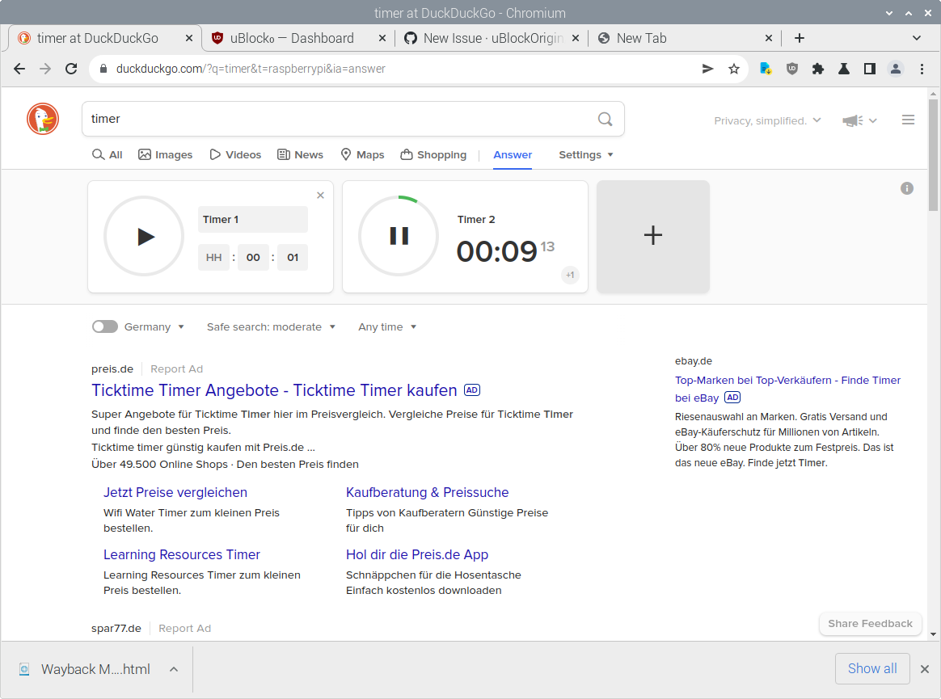Click the Share Feedback button
The height and width of the screenshot is (699, 941).
click(x=870, y=623)
